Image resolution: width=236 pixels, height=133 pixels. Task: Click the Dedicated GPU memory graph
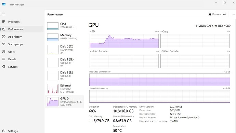click(159, 80)
